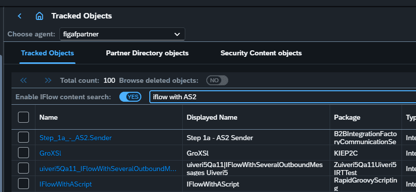Open the uiveri5Qa11_IFlowWithSeveralOutboundM... link
This screenshot has height=192, width=416.
108,169
